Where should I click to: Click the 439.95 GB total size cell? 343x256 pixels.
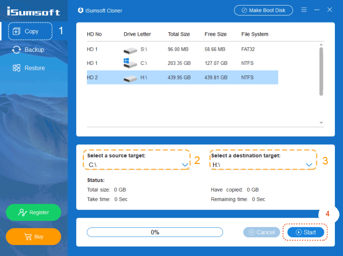[179, 77]
